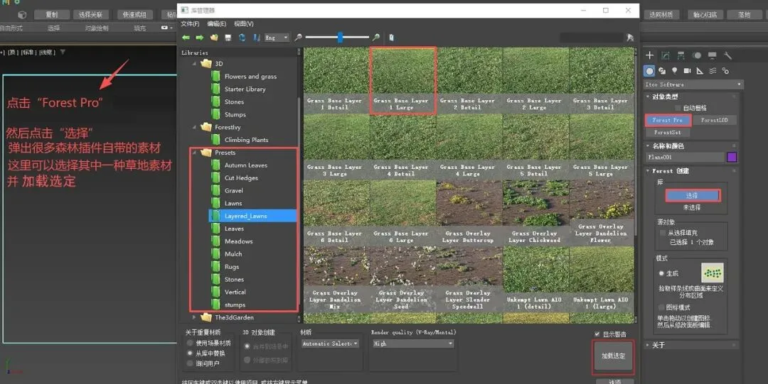This screenshot has width=768, height=384.
Task: Select the Lights category icon
Action: pyautogui.click(x=674, y=71)
